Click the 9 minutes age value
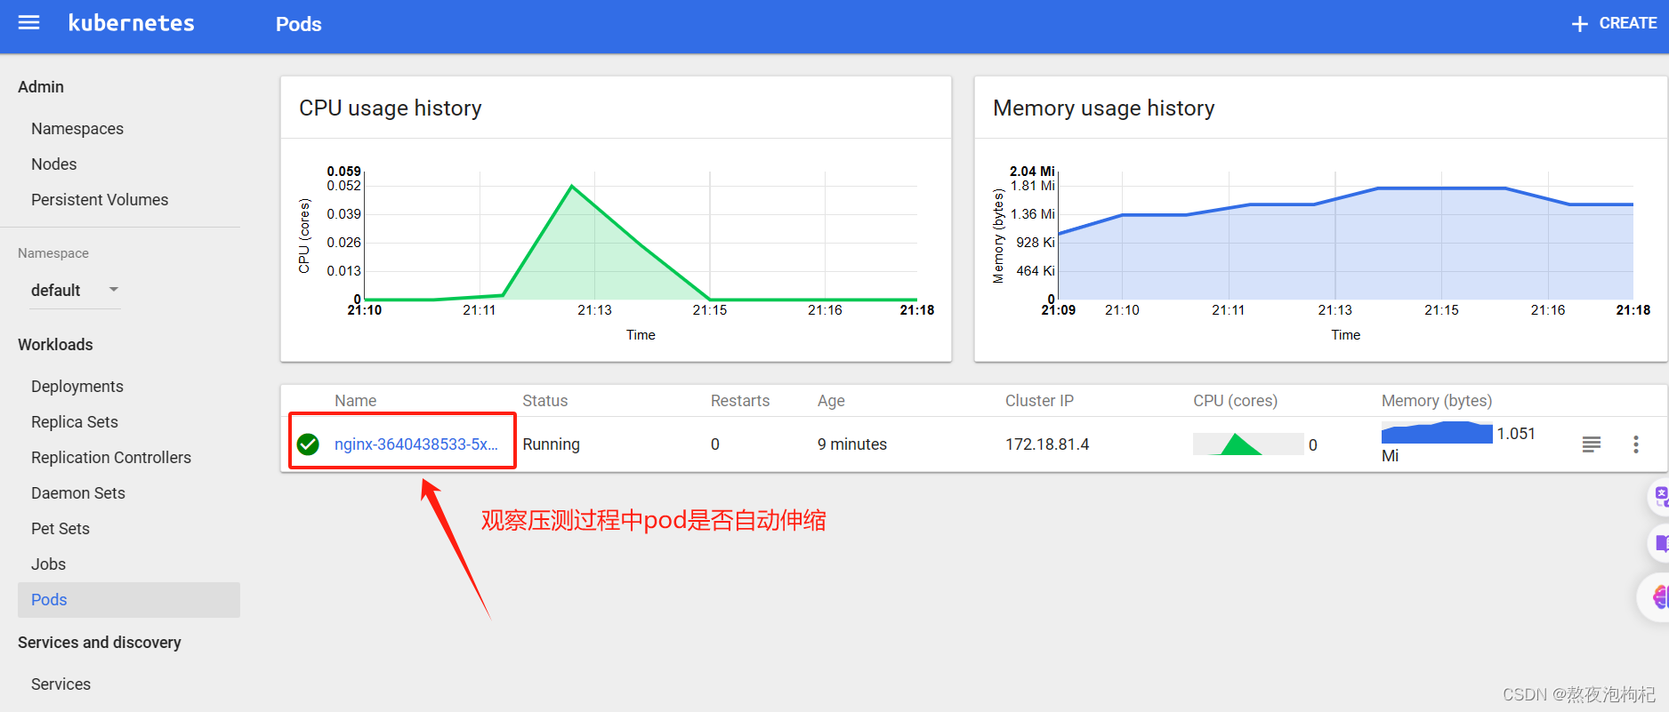 (852, 444)
